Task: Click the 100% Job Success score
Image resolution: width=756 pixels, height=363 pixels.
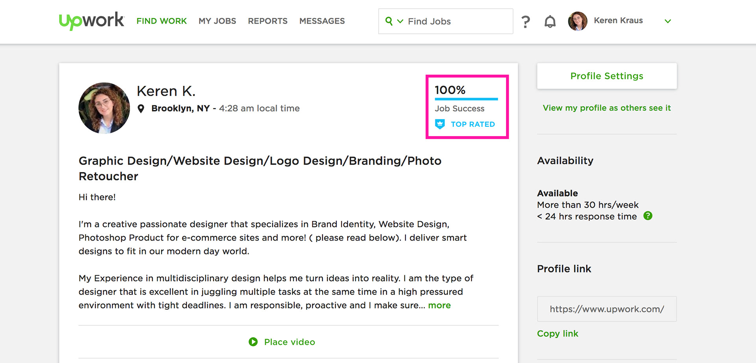Action: click(450, 90)
